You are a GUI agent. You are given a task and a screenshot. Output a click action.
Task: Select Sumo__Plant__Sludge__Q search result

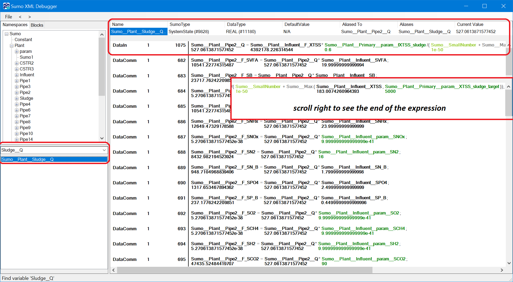click(28, 159)
